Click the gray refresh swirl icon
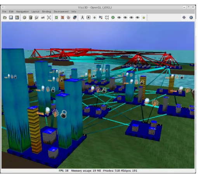 36,18
